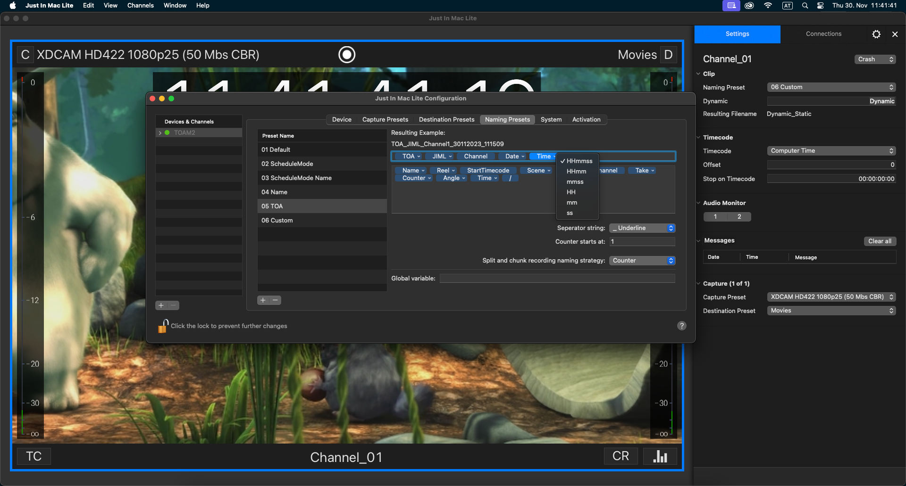Collapse the Capture (1 of 1) section
Image resolution: width=906 pixels, height=486 pixels.
click(698, 283)
